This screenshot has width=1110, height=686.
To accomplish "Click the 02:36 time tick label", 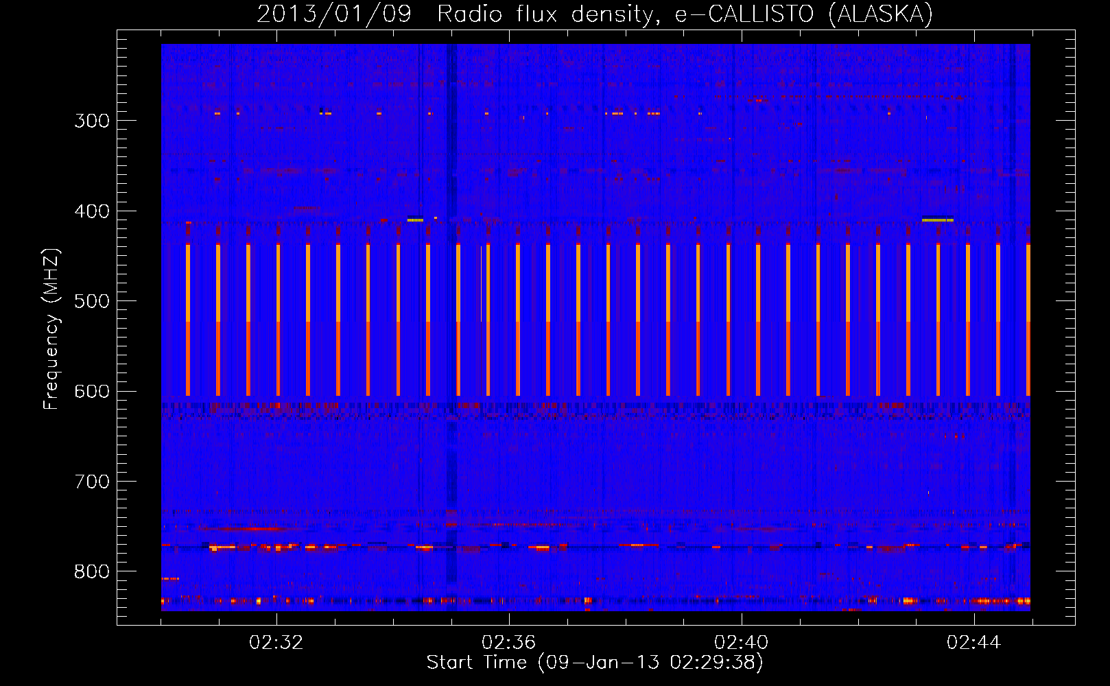I will point(509,643).
